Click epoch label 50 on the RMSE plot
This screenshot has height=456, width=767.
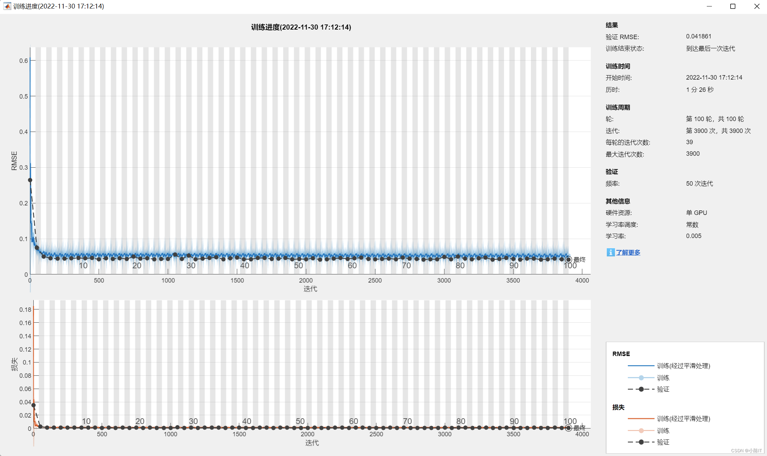298,266
